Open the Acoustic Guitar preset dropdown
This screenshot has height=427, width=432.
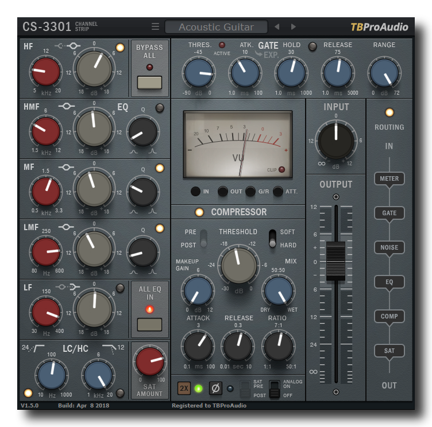pyautogui.click(x=216, y=27)
